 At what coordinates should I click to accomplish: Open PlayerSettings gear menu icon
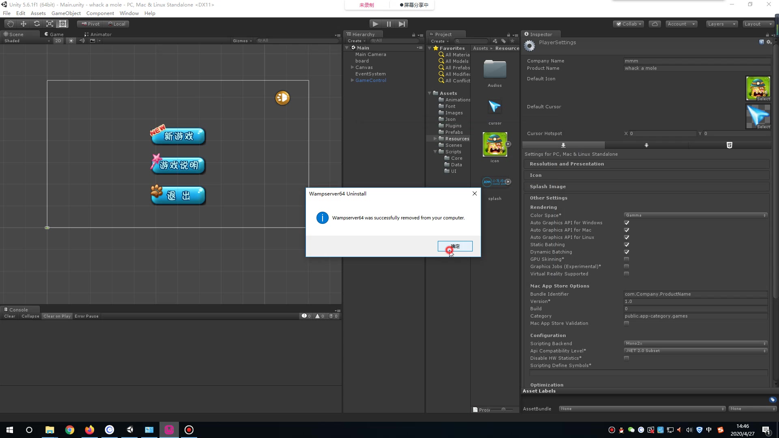click(x=768, y=42)
